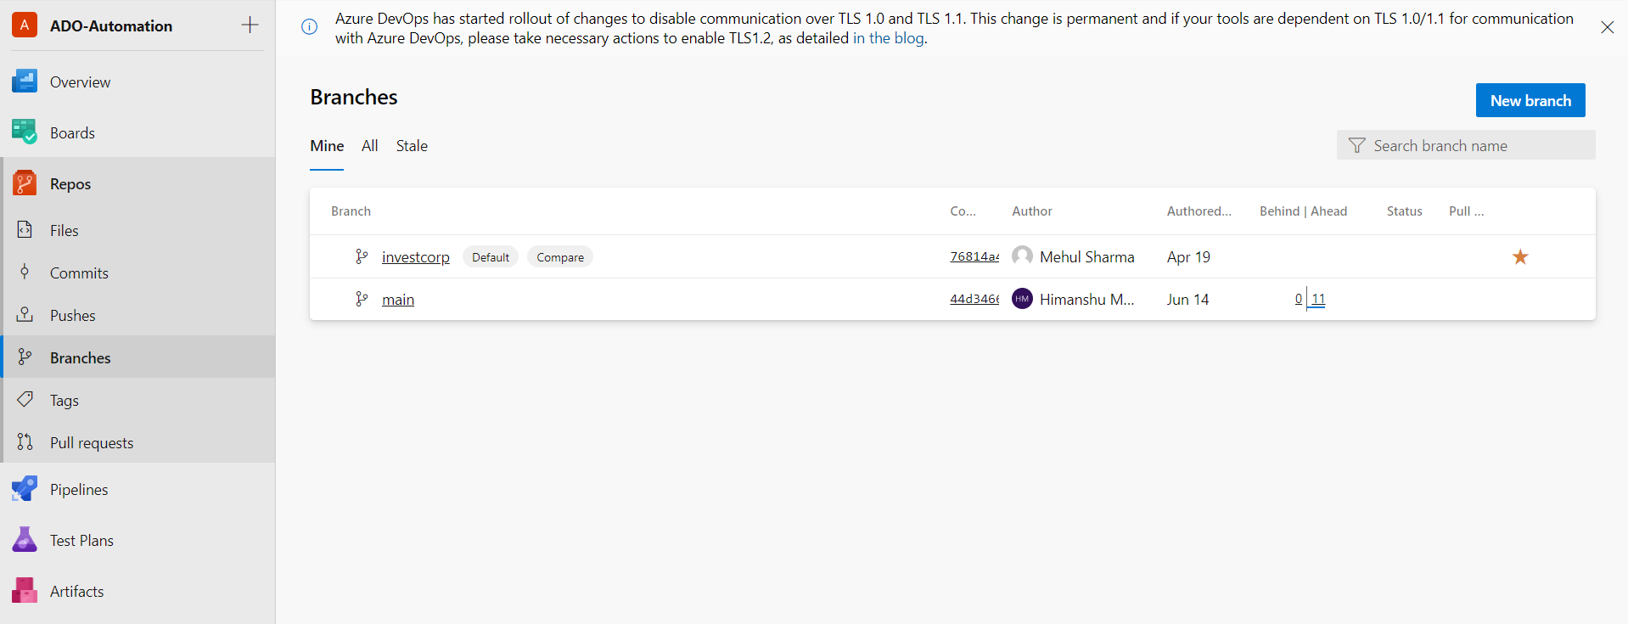Screen dimensions: 1628x624
Task: Open the Test Plans flask icon
Action: pos(25,540)
